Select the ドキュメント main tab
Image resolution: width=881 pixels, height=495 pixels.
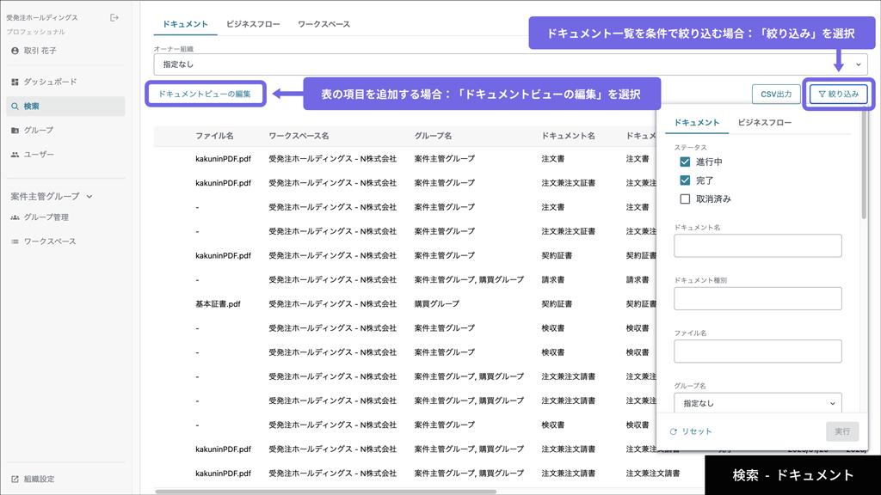point(186,24)
